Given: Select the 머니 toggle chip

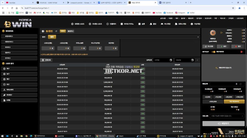Looking at the screenshot, I should [63, 31].
